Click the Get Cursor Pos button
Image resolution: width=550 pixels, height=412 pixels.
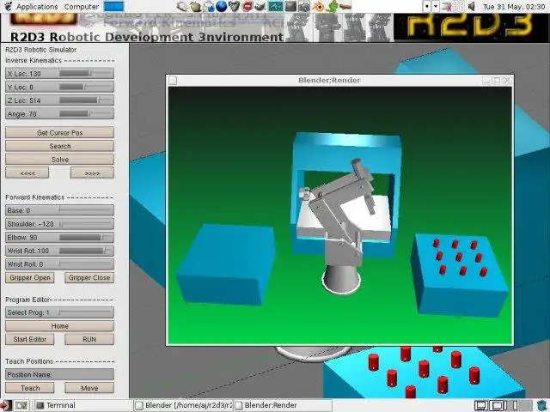tap(59, 133)
